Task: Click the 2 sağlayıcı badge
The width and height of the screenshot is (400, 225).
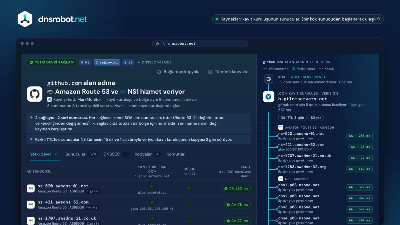Action: coord(107,62)
